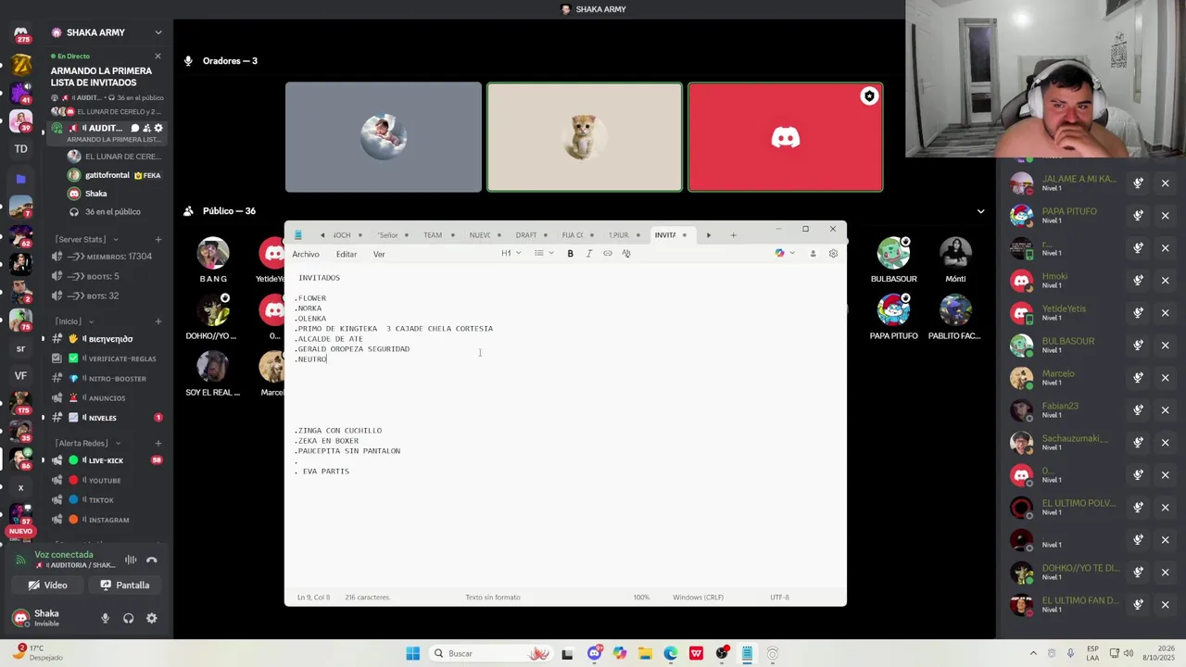Open SHAKA ARMY server dropdown
The height and width of the screenshot is (667, 1186).
tap(158, 32)
